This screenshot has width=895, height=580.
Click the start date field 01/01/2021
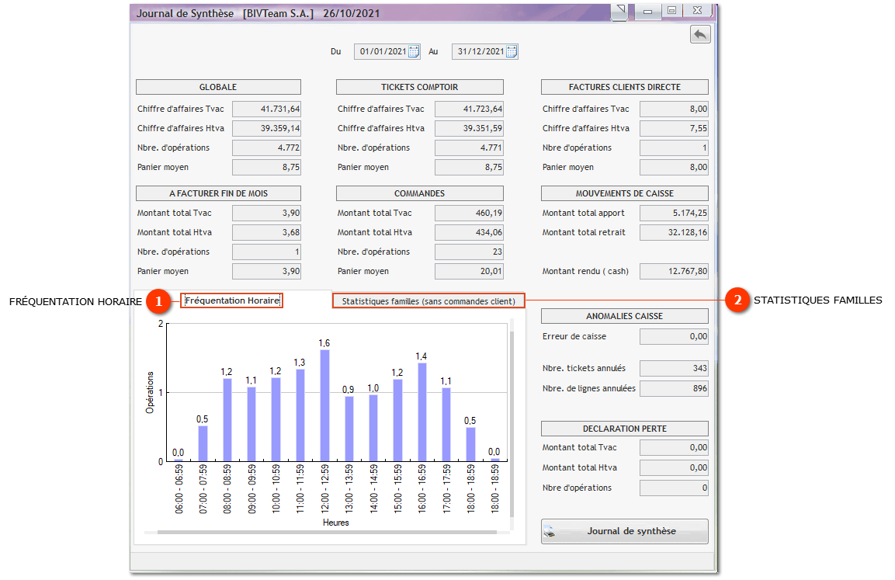tap(382, 52)
